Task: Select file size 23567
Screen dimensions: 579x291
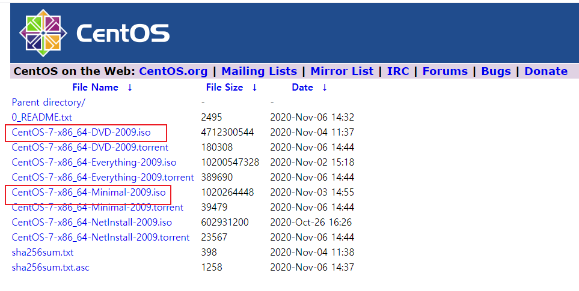Action: 214,238
